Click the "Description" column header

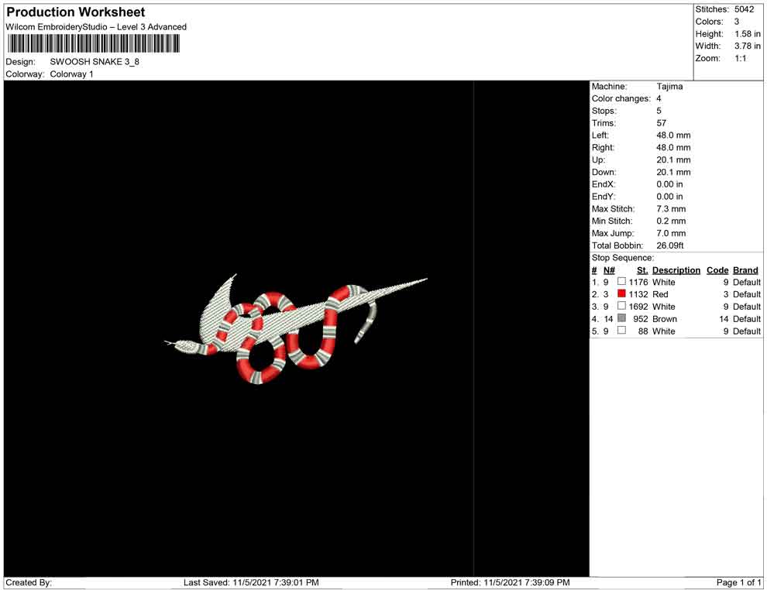pyautogui.click(x=676, y=270)
